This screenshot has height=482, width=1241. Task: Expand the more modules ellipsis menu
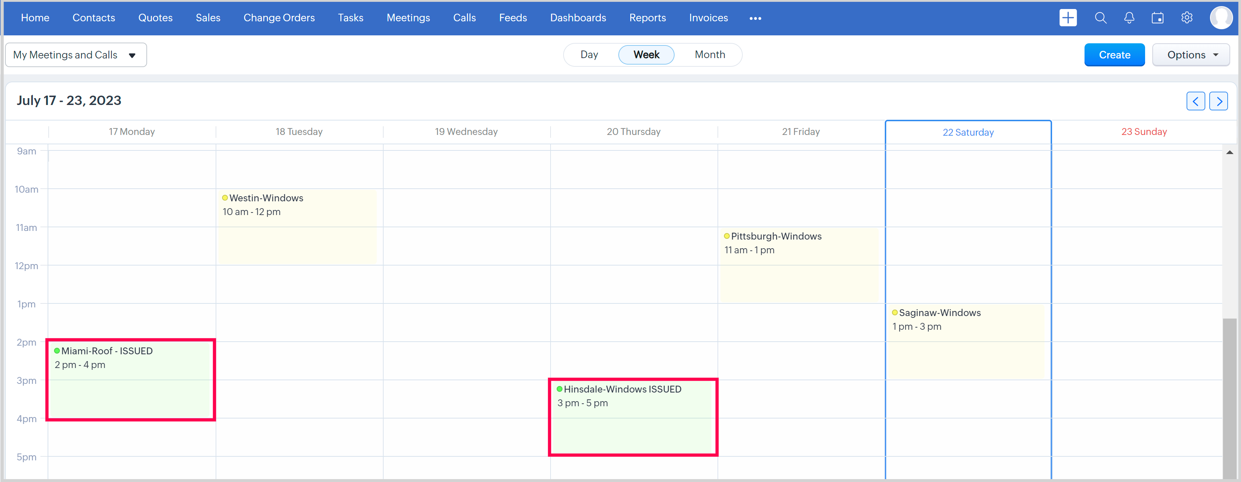point(755,18)
